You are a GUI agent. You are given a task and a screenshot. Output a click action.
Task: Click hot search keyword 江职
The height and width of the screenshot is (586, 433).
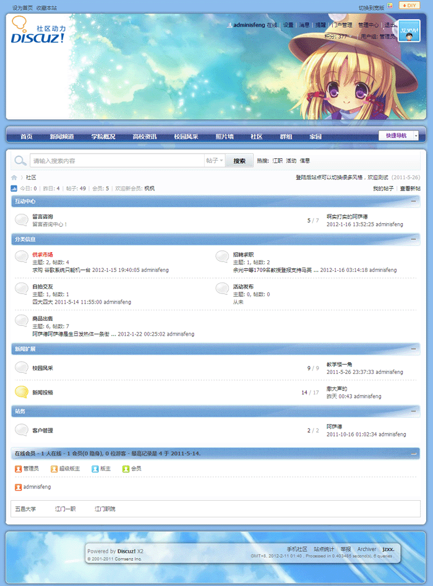pos(278,161)
